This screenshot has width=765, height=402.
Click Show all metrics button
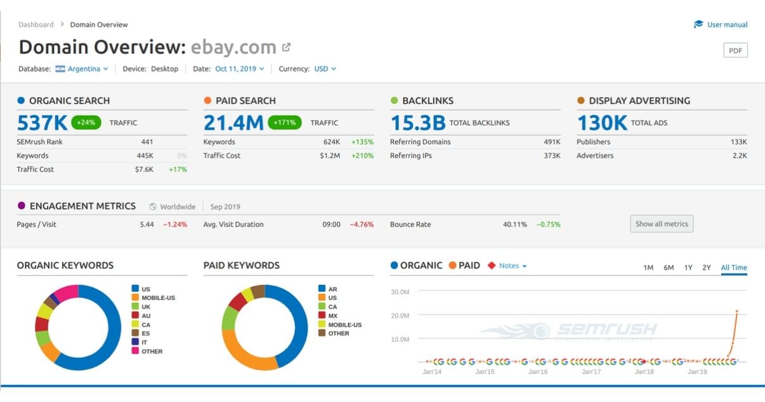point(662,224)
